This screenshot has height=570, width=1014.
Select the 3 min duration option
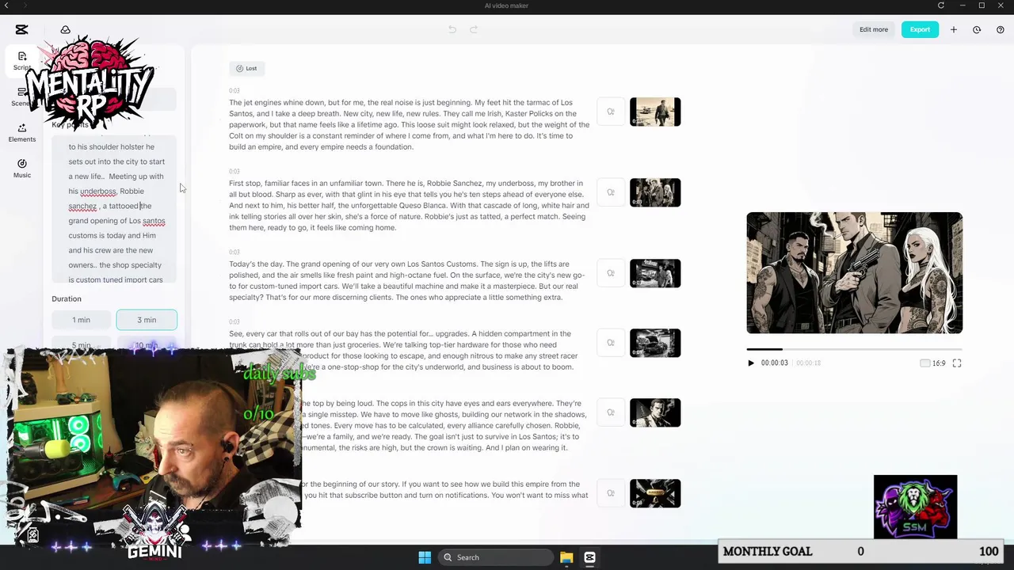click(x=147, y=320)
